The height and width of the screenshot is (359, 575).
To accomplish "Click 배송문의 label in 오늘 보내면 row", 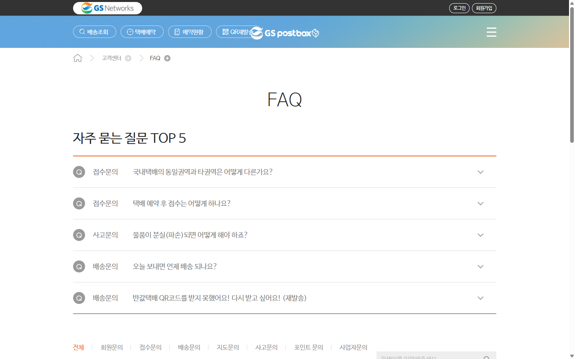I will click(105, 266).
